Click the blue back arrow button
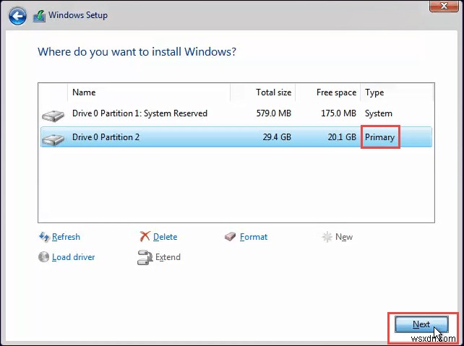Screen dimensions: 464x346 point(17,16)
